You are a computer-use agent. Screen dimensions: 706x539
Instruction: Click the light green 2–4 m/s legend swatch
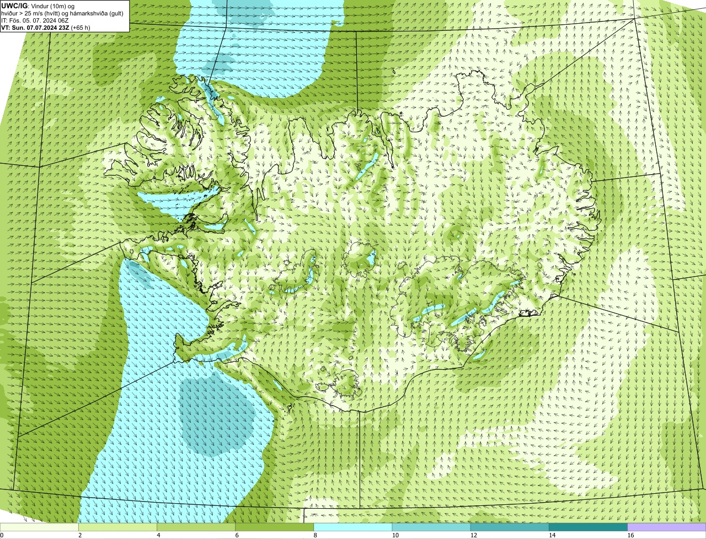coord(117,527)
